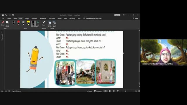Image resolution: width=187 pixels, height=105 pixels.
Task: Click the vertical scrollbar thumb
Action: coord(139,67)
